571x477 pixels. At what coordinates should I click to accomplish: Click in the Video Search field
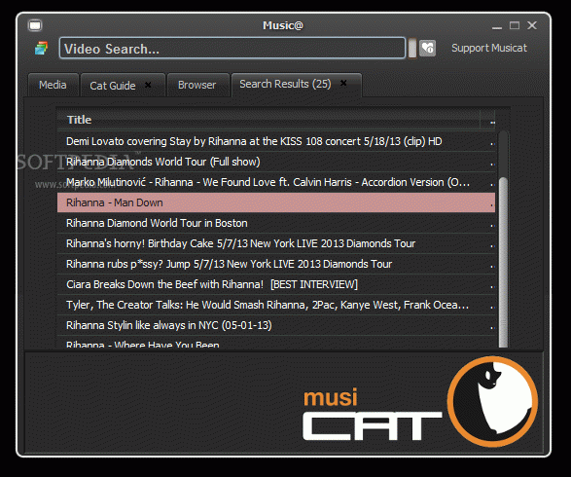(x=232, y=48)
